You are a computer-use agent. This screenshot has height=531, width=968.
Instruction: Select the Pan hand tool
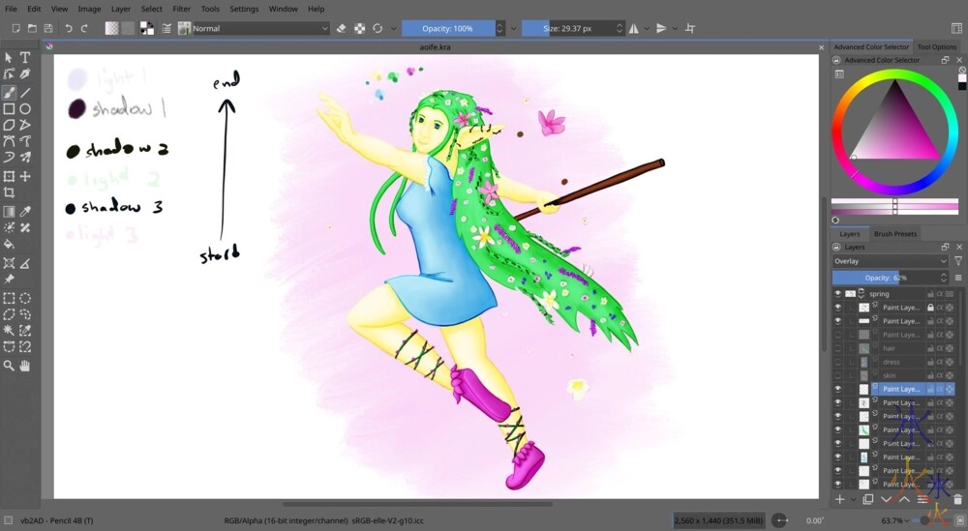coord(25,366)
